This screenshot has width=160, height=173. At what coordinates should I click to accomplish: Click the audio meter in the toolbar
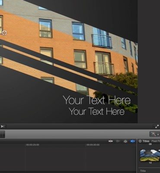[3, 134]
